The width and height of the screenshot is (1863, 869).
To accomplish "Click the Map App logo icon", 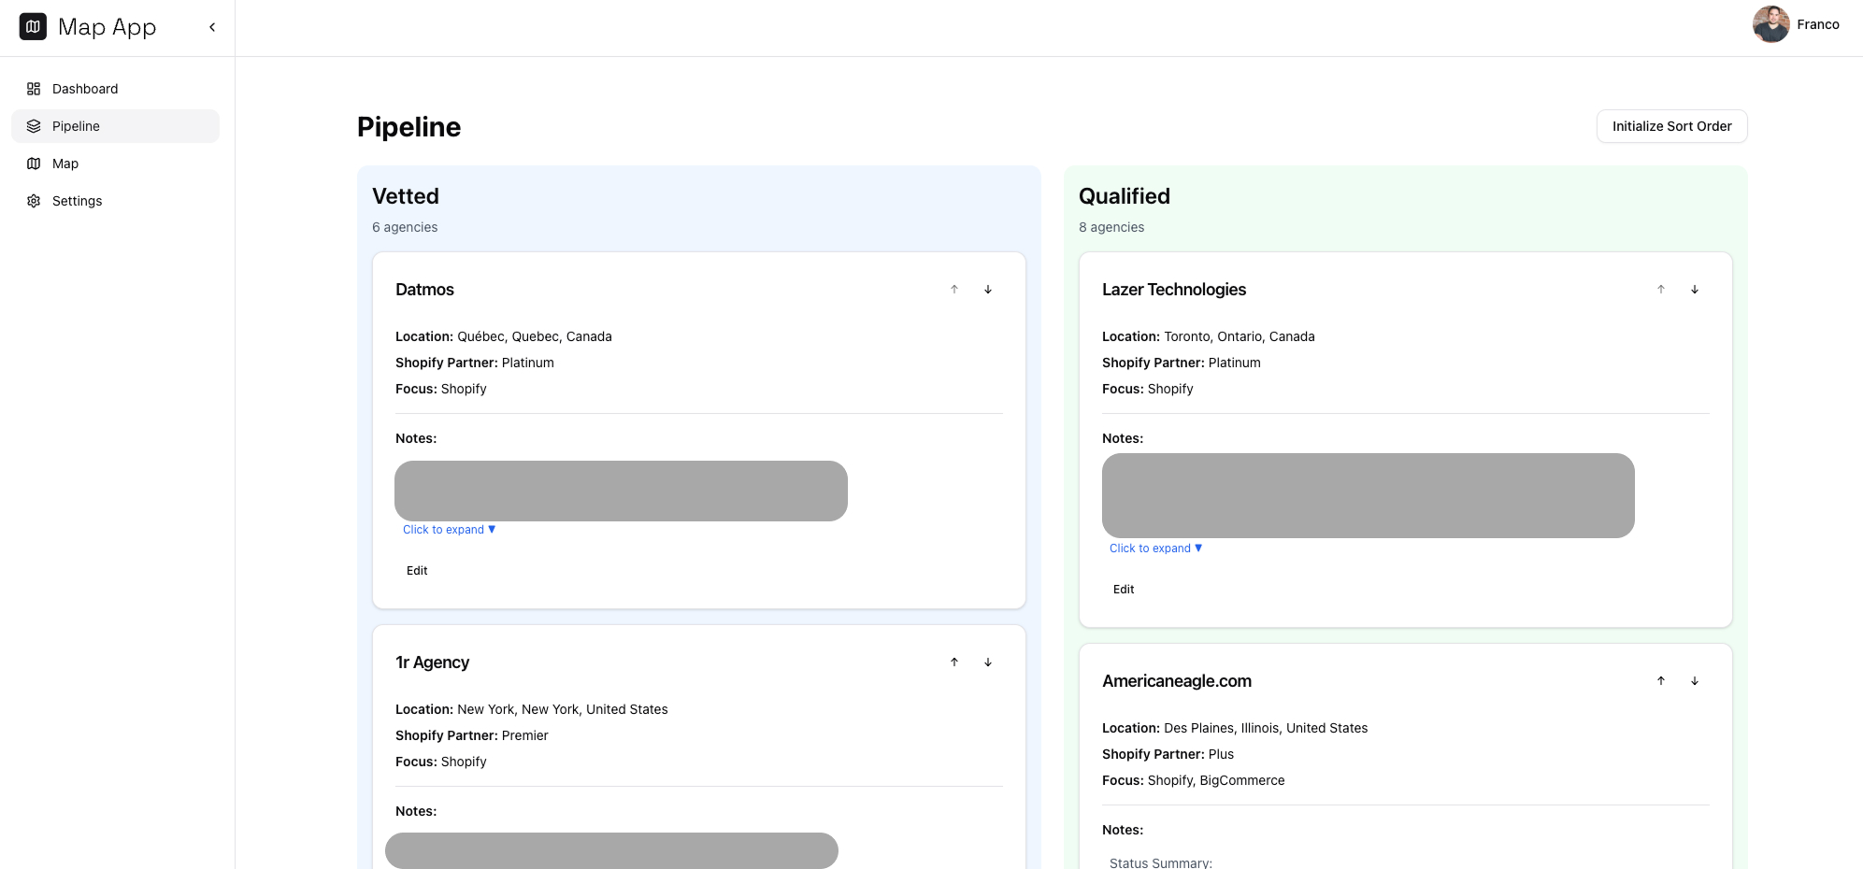I will [33, 26].
